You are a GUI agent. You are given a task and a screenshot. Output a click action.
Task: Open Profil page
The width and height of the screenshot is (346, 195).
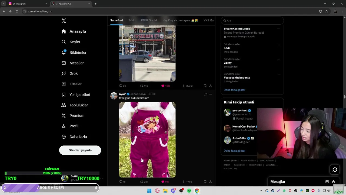[70, 126]
